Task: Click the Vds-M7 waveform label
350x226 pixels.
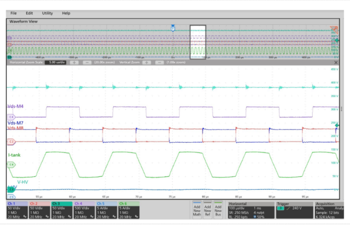Action: coord(15,123)
